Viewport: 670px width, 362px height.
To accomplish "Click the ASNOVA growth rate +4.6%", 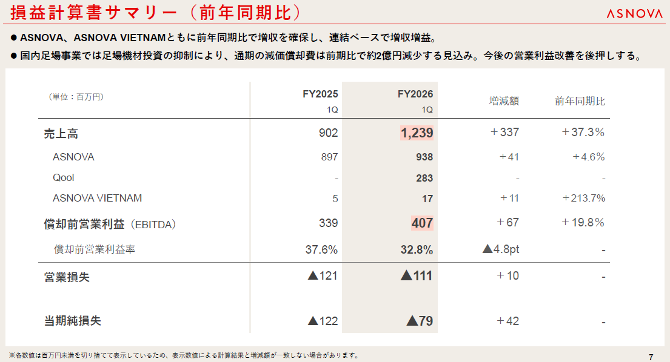I will [589, 157].
